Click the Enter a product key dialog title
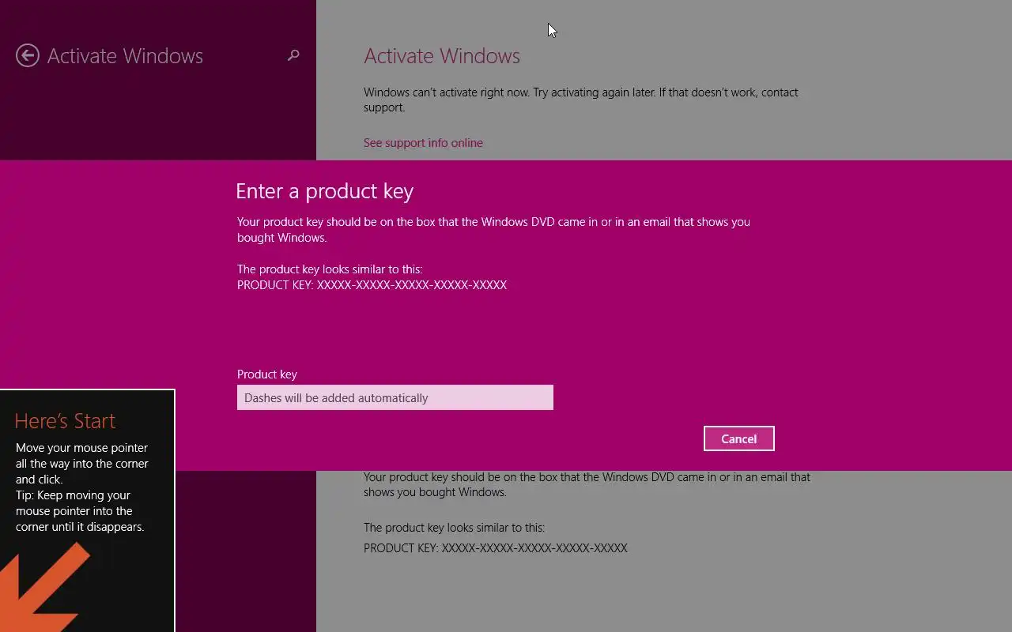The image size is (1012, 632). 324,191
